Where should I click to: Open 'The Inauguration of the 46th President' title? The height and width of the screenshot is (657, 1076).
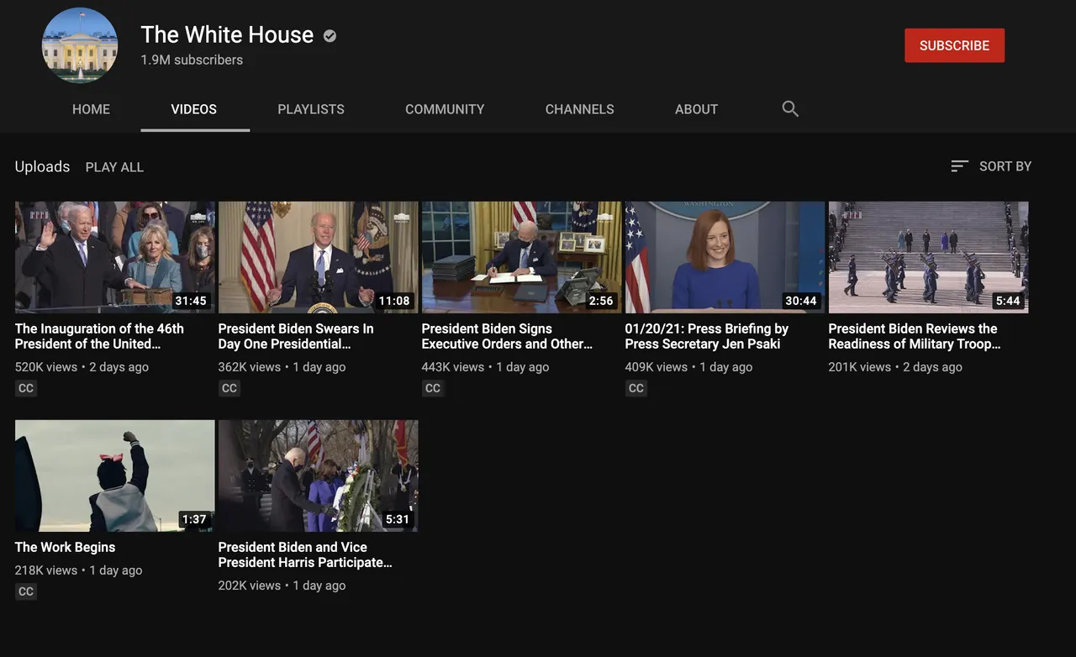click(99, 336)
